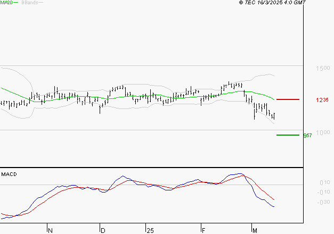The height and width of the screenshot is (234, 334).
Task: Click the green MA20 legend line swatch
Action: 15,3
